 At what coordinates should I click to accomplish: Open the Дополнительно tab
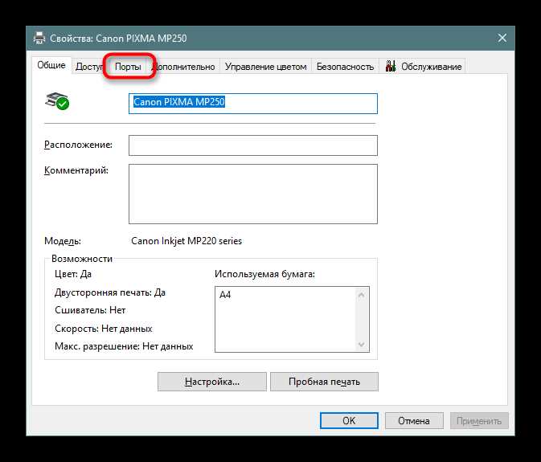(x=184, y=66)
